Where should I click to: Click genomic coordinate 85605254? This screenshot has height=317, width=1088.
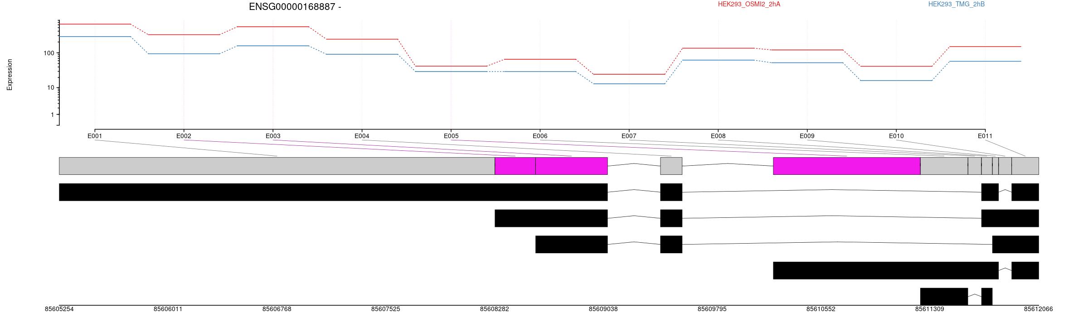tap(59, 309)
